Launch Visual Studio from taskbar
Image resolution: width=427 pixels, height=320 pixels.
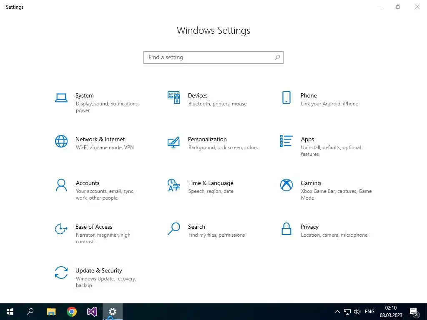point(92,312)
